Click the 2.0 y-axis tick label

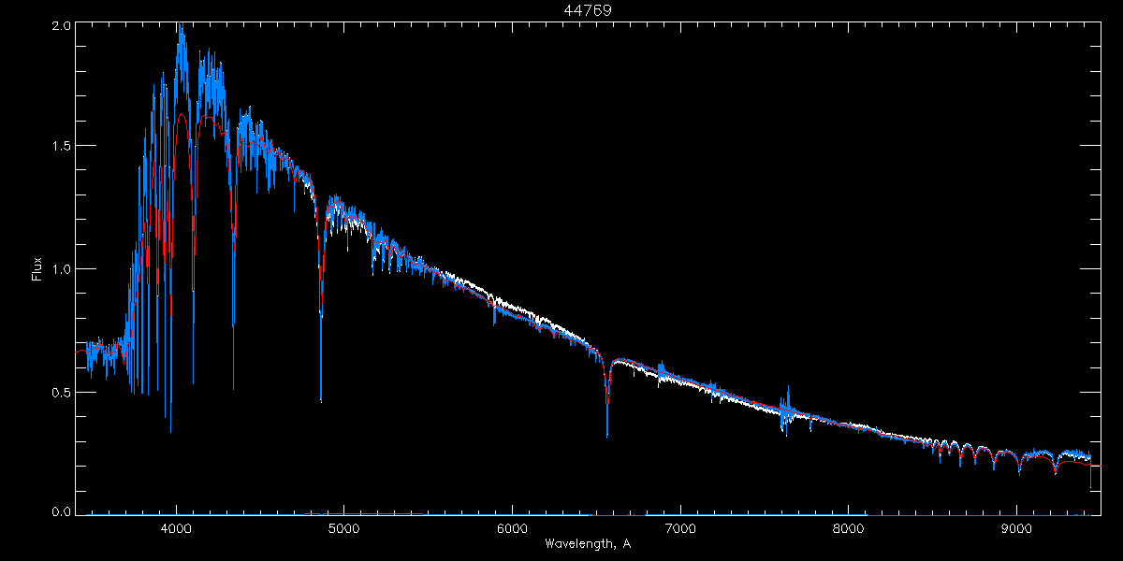tap(58, 26)
